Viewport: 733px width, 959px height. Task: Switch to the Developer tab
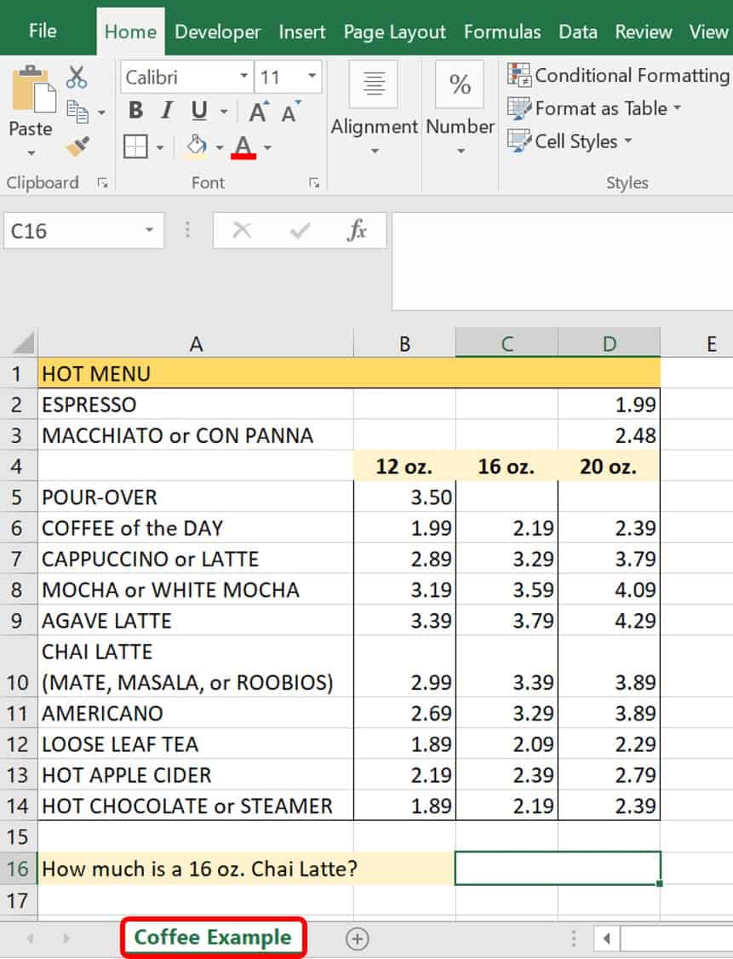[217, 32]
